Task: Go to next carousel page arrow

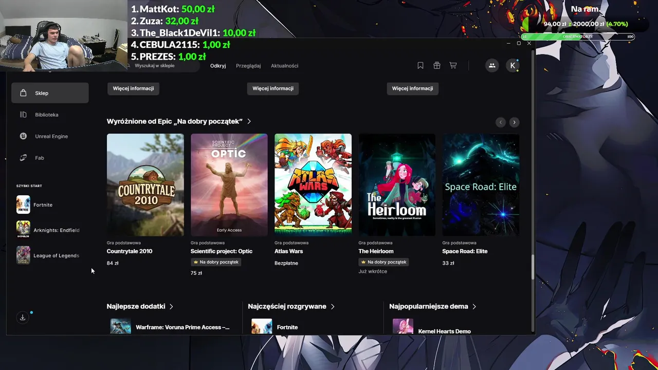Action: tap(514, 122)
